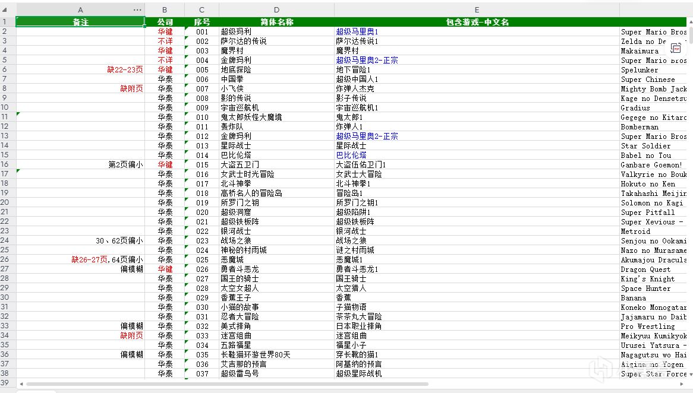693x393 pixels.
Task: Click the horizontal scrollbar thumb
Action: [227, 384]
